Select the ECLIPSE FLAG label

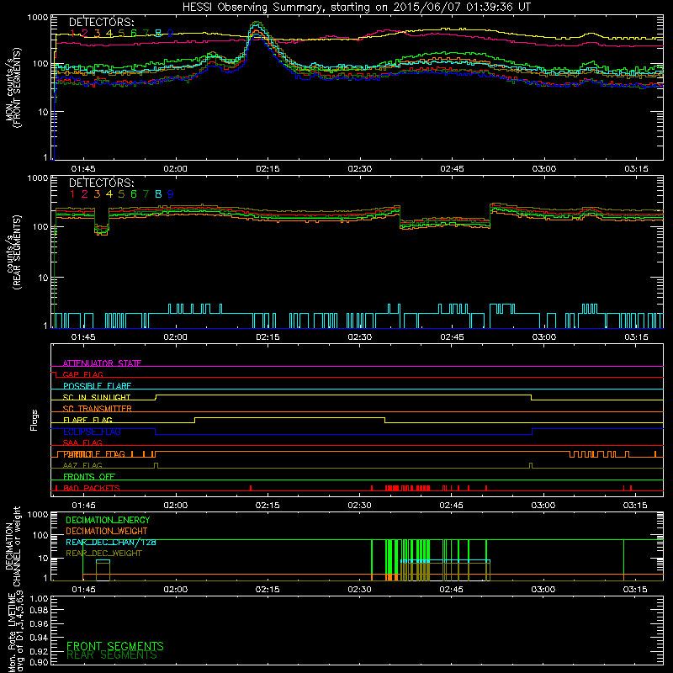[x=92, y=432]
